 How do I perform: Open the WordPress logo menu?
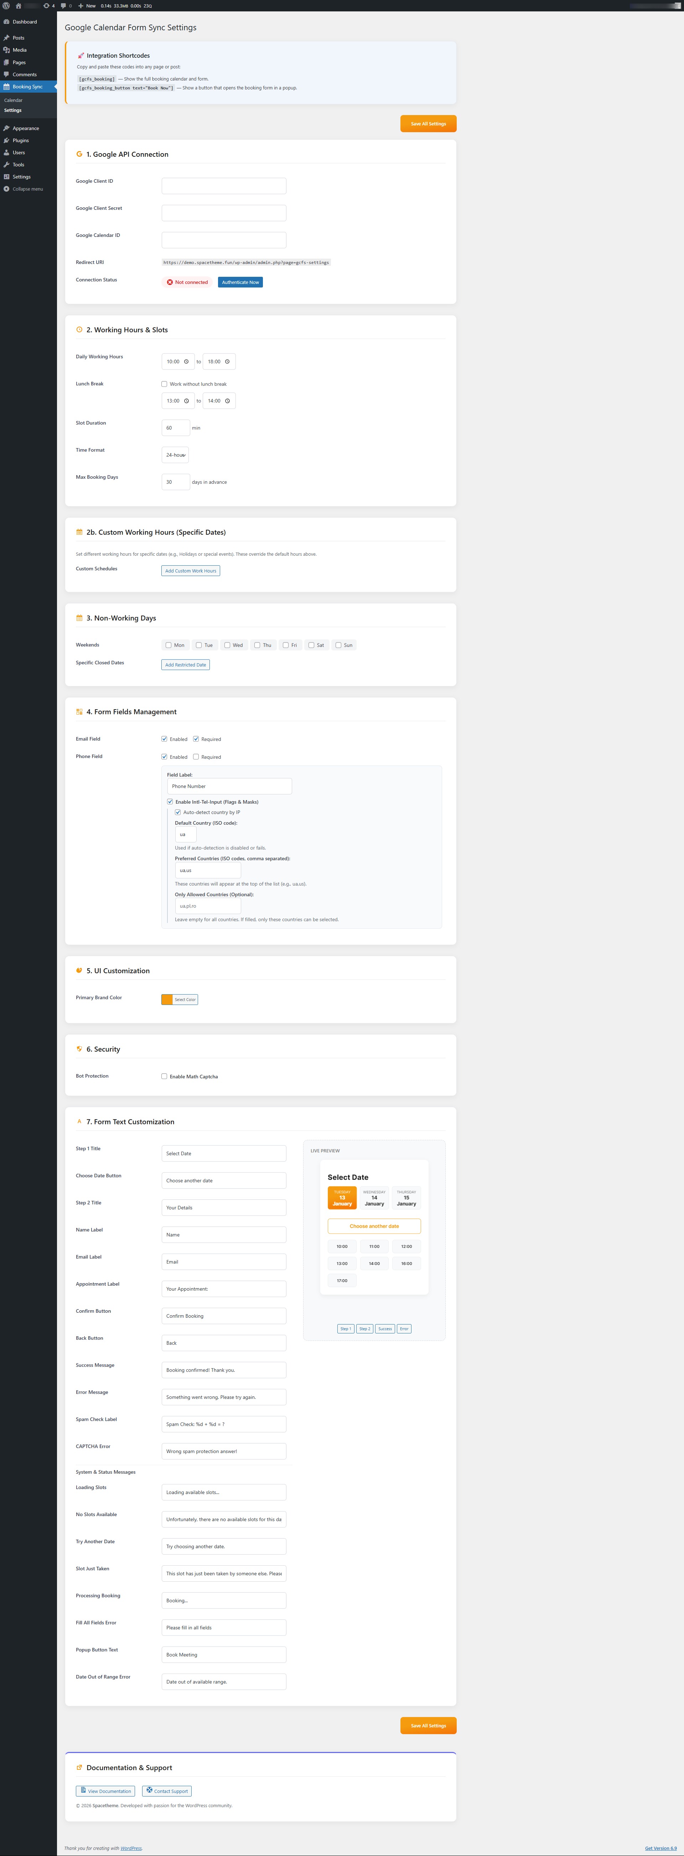pos(6,6)
